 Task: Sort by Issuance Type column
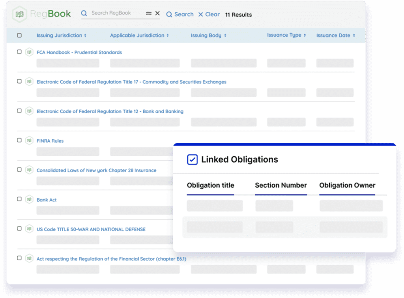[x=286, y=35]
